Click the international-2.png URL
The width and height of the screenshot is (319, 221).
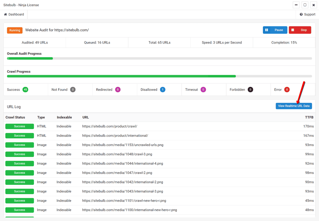[x=123, y=182]
